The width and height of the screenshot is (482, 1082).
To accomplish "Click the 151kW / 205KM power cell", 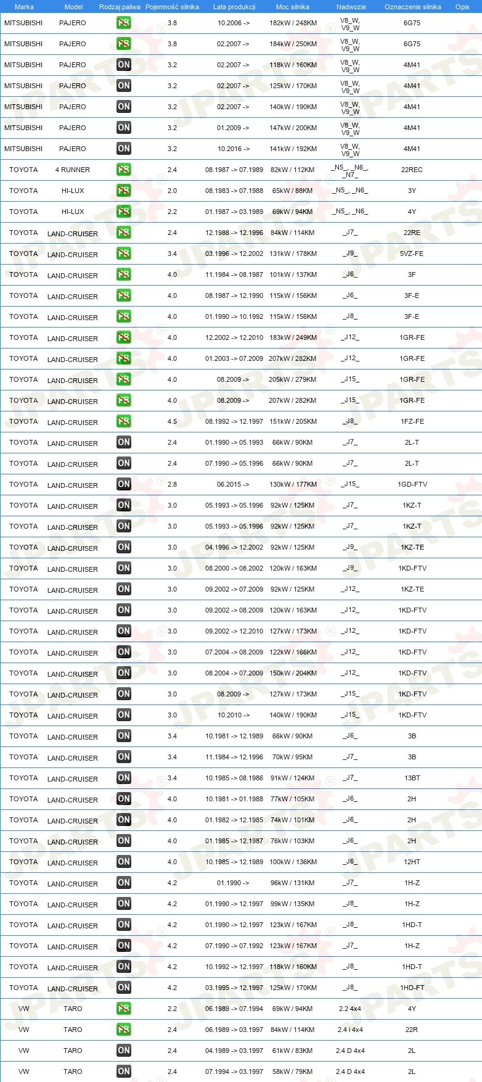I will click(x=293, y=421).
